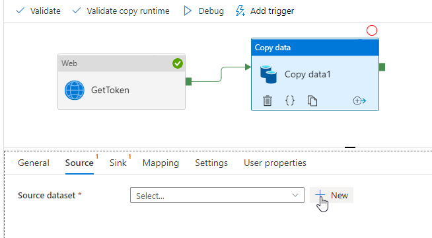Switch to the Sink tab
This screenshot has width=432, height=238.
click(x=118, y=163)
